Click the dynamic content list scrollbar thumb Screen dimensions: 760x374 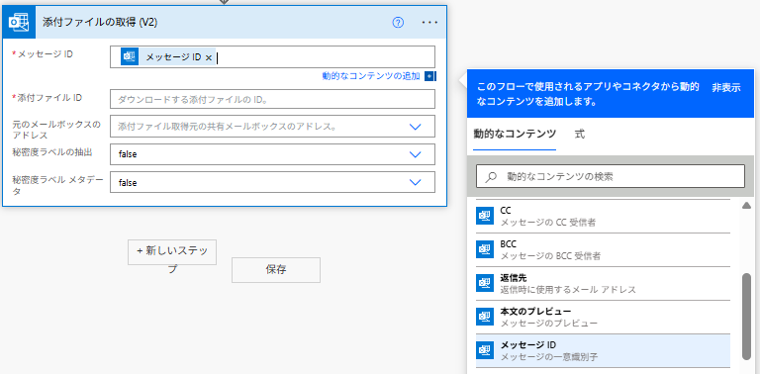[x=746, y=317]
